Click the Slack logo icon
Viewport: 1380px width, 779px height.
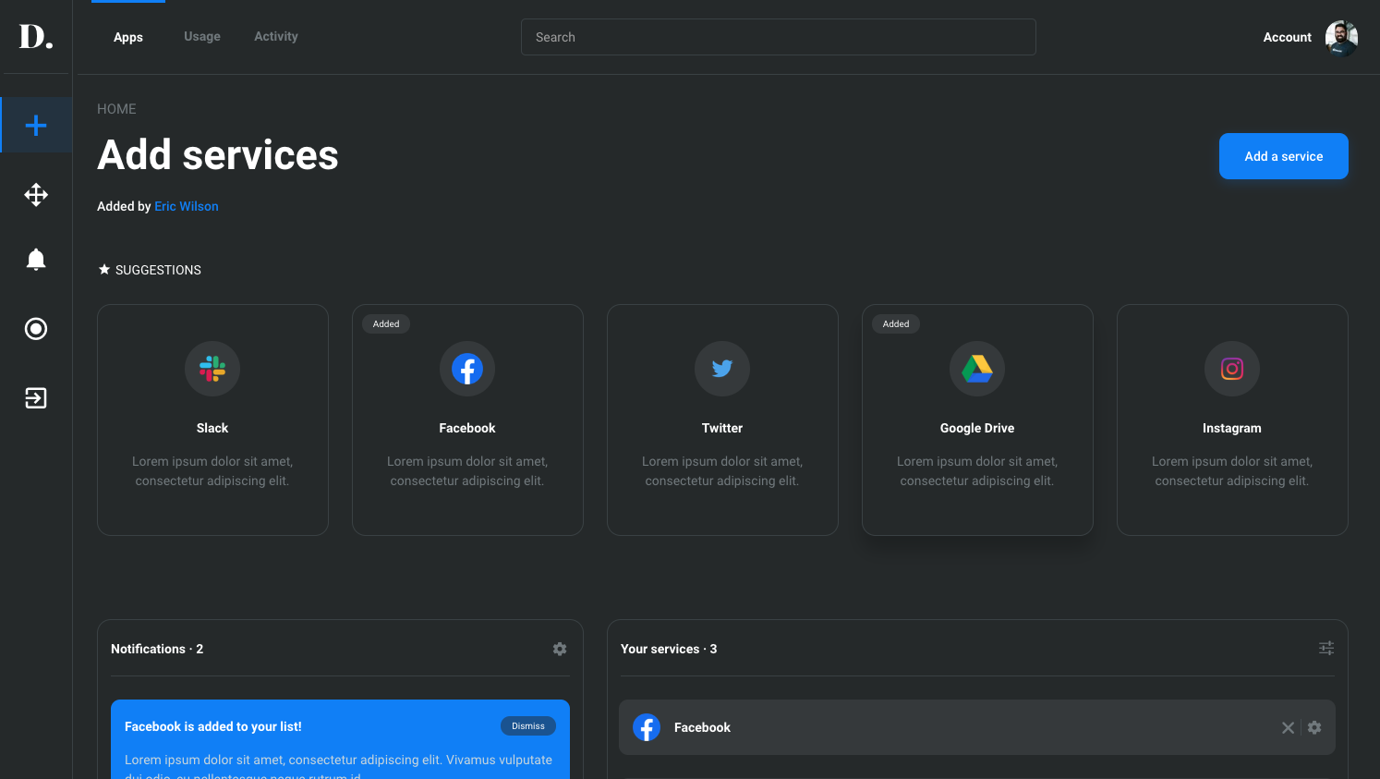click(x=212, y=369)
